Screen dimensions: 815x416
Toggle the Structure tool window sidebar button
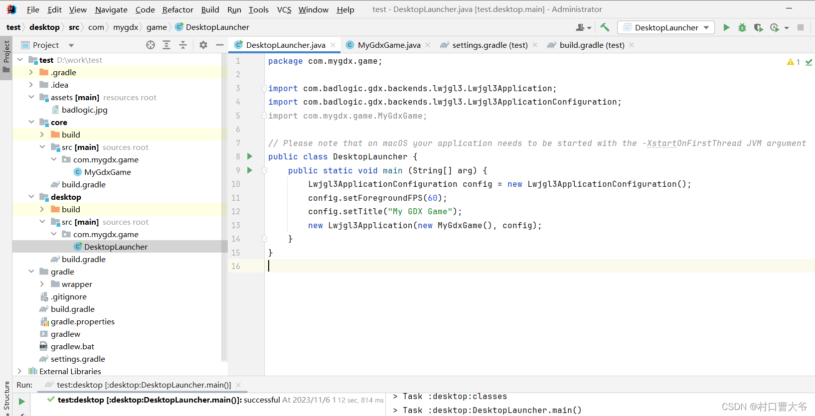pyautogui.click(x=6, y=395)
